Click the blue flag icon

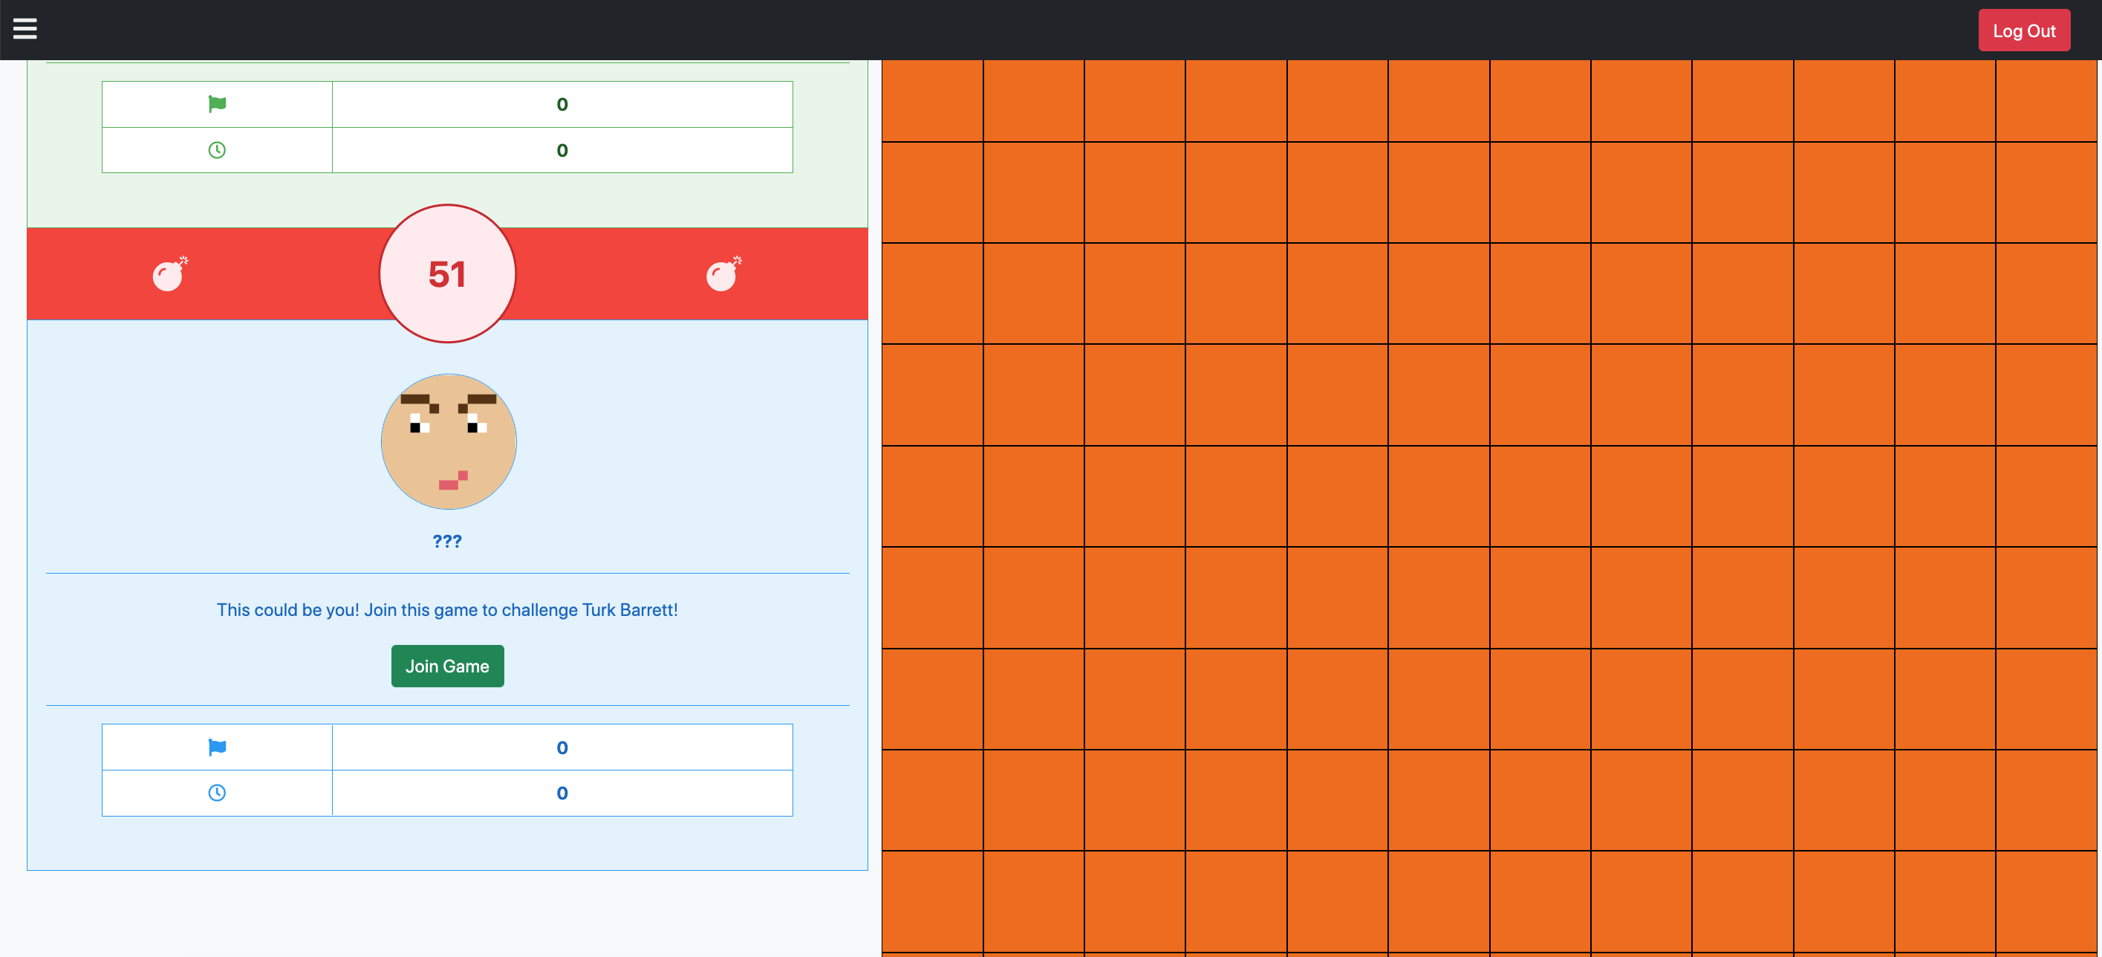pos(216,746)
